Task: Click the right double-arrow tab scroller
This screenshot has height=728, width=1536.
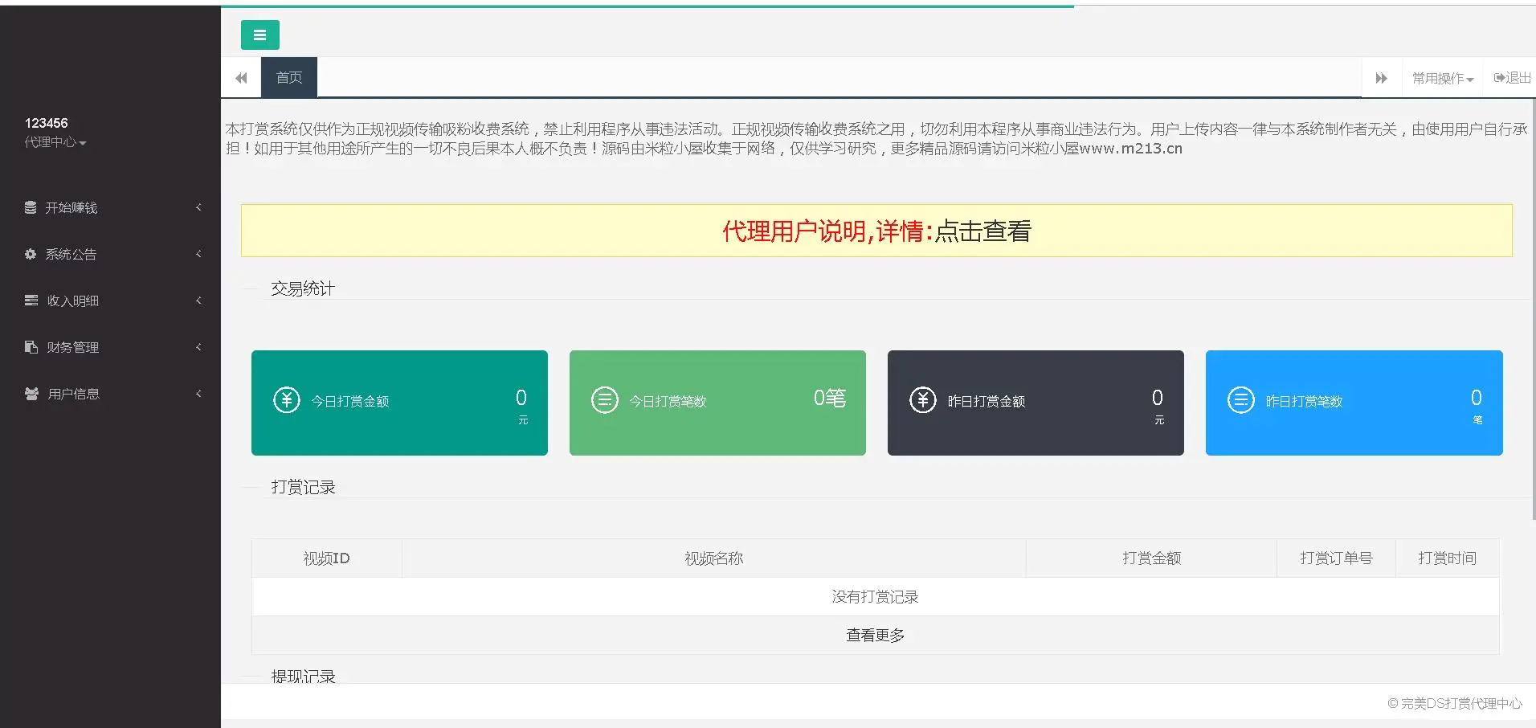Action: 1382,77
